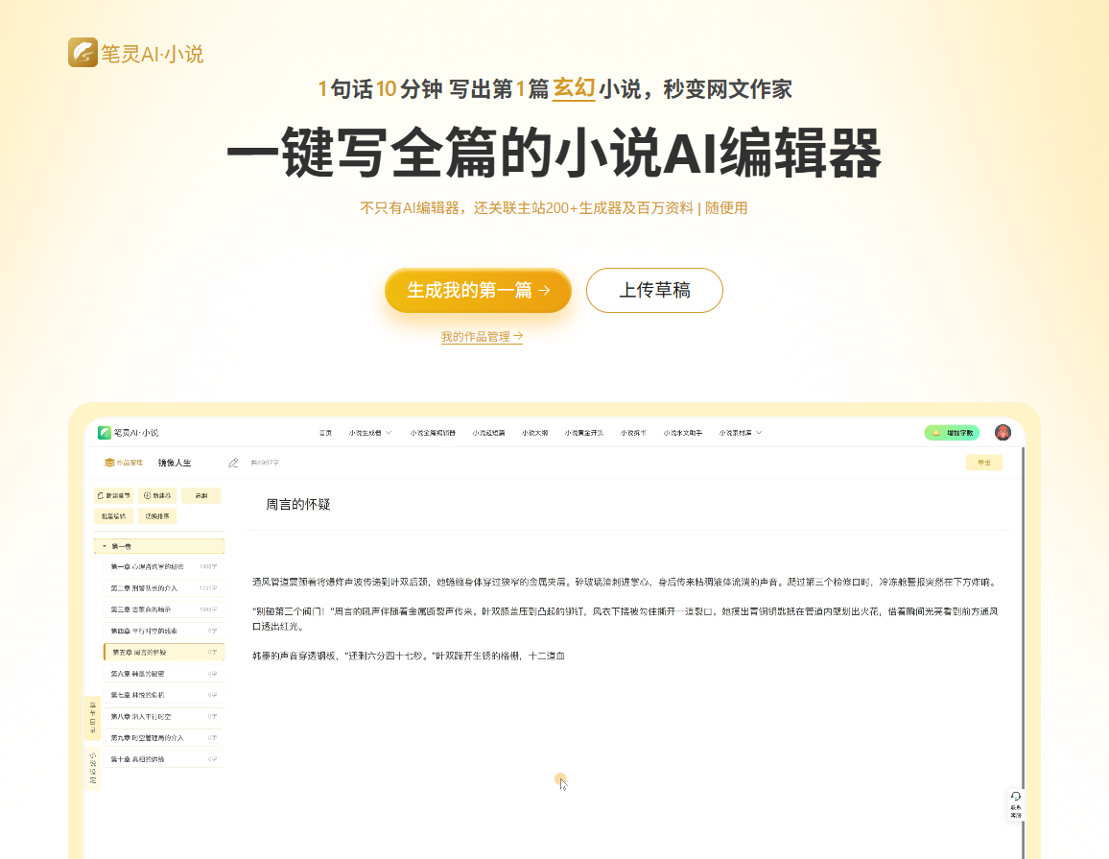
Task: Expand the 小说素材库 dropdown menu
Action: pyautogui.click(x=741, y=433)
